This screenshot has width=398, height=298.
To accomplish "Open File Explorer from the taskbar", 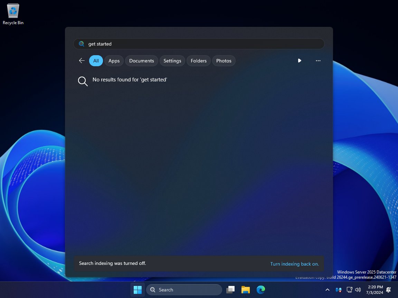I will (x=245, y=290).
